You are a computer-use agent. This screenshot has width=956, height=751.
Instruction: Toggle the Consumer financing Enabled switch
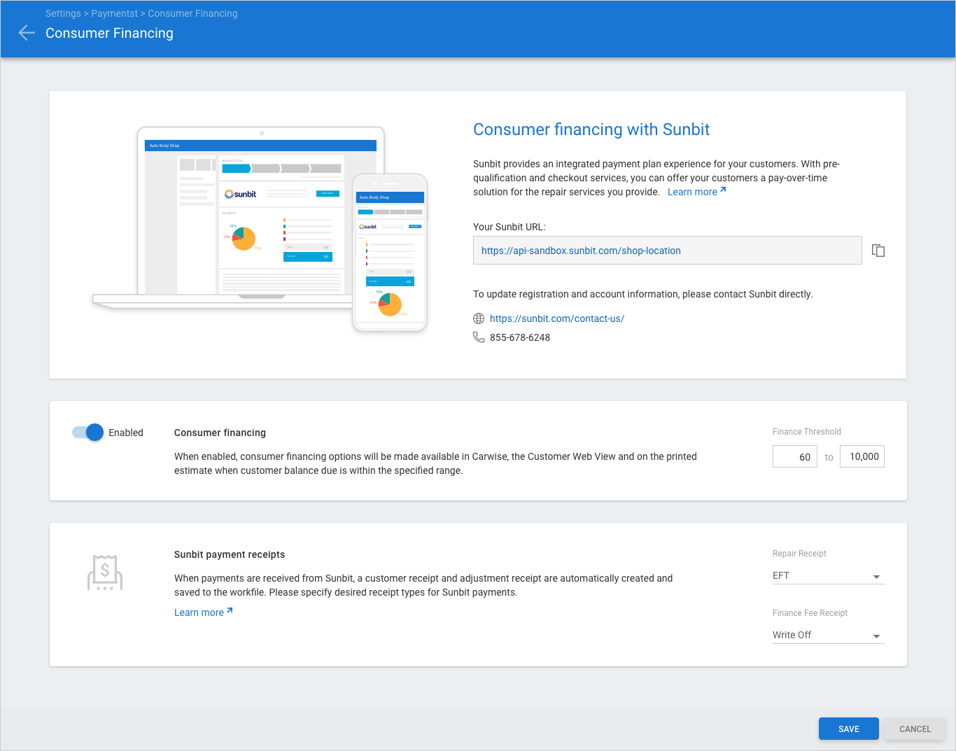(x=87, y=433)
